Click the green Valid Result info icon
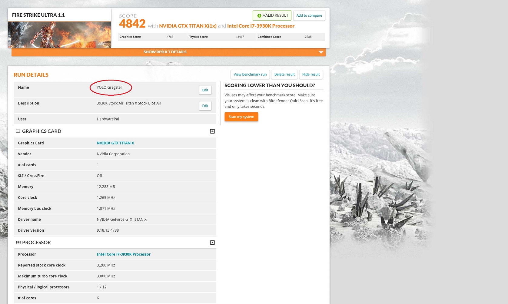508x304 pixels. [x=259, y=16]
